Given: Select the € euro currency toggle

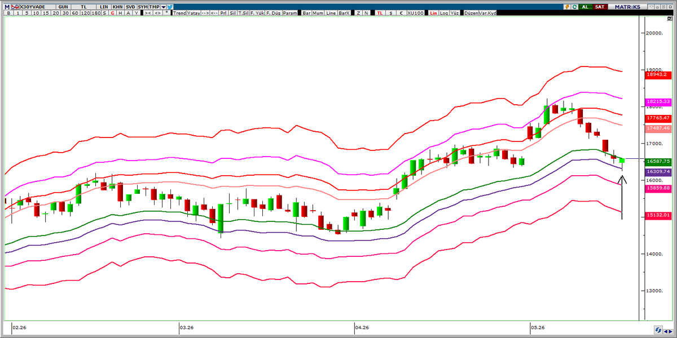Looking at the screenshot, I should (401, 13).
